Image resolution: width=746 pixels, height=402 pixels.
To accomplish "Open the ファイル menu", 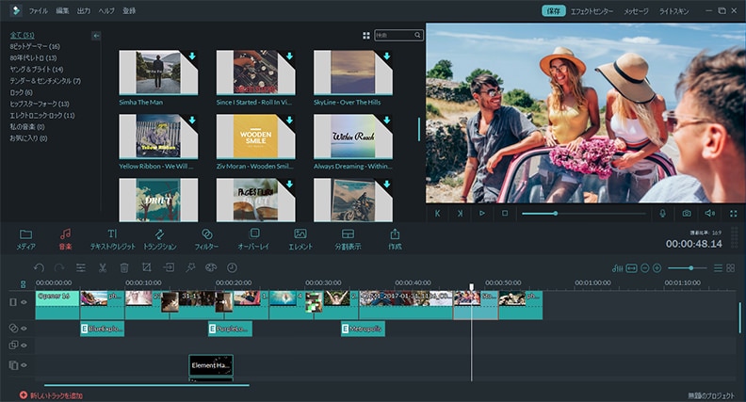I will 38,10.
